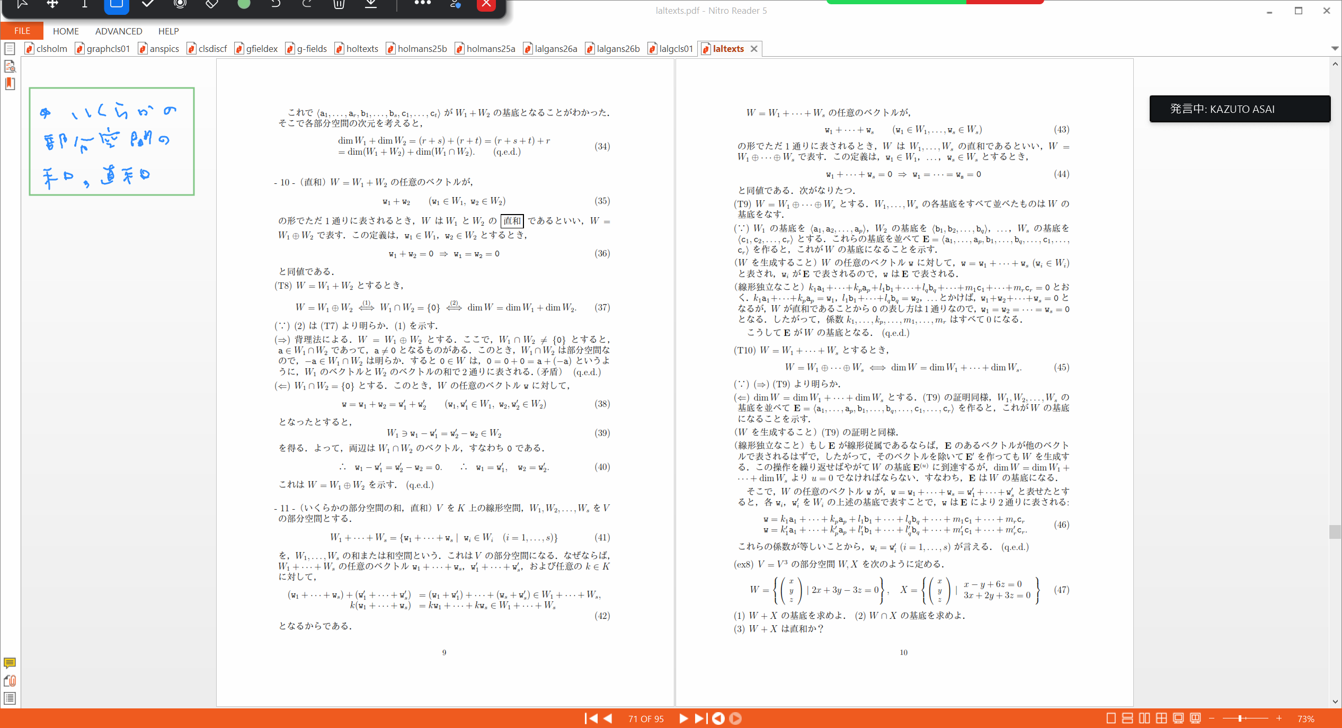Screen dimensions: 1342x728
Task: Switch to the holmans25b document tab
Action: click(x=416, y=49)
